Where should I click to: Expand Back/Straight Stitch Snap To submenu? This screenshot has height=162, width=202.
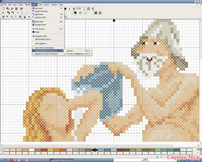point(48,51)
